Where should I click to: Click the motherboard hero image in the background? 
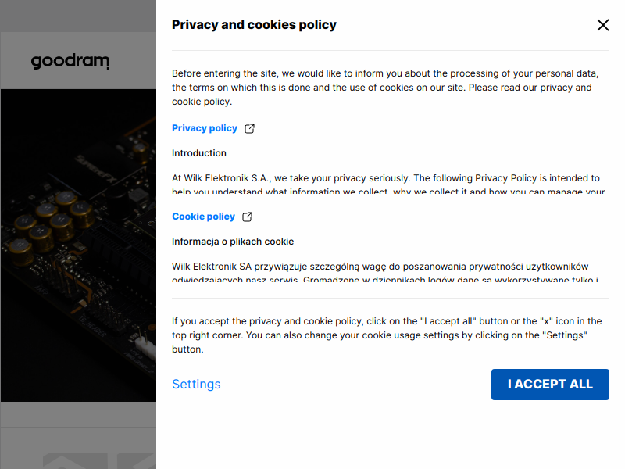(78, 245)
